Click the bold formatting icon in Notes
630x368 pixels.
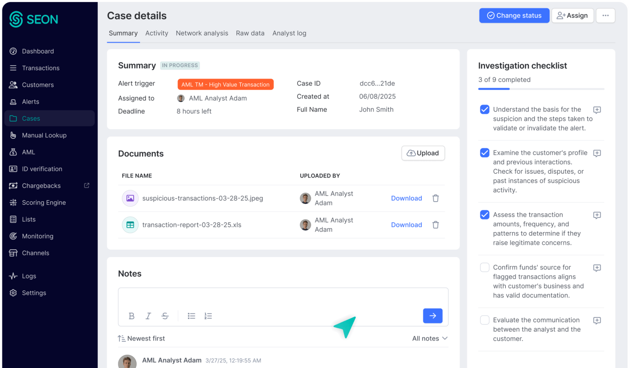coord(132,316)
